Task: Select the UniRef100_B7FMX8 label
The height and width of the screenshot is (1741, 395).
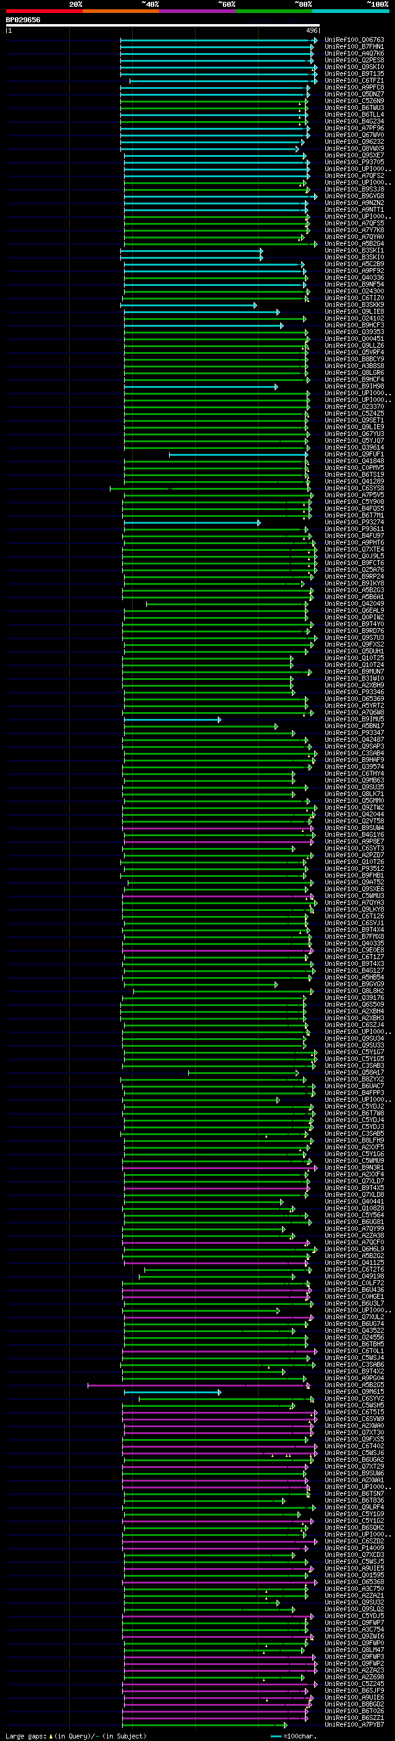Action: 354,936
